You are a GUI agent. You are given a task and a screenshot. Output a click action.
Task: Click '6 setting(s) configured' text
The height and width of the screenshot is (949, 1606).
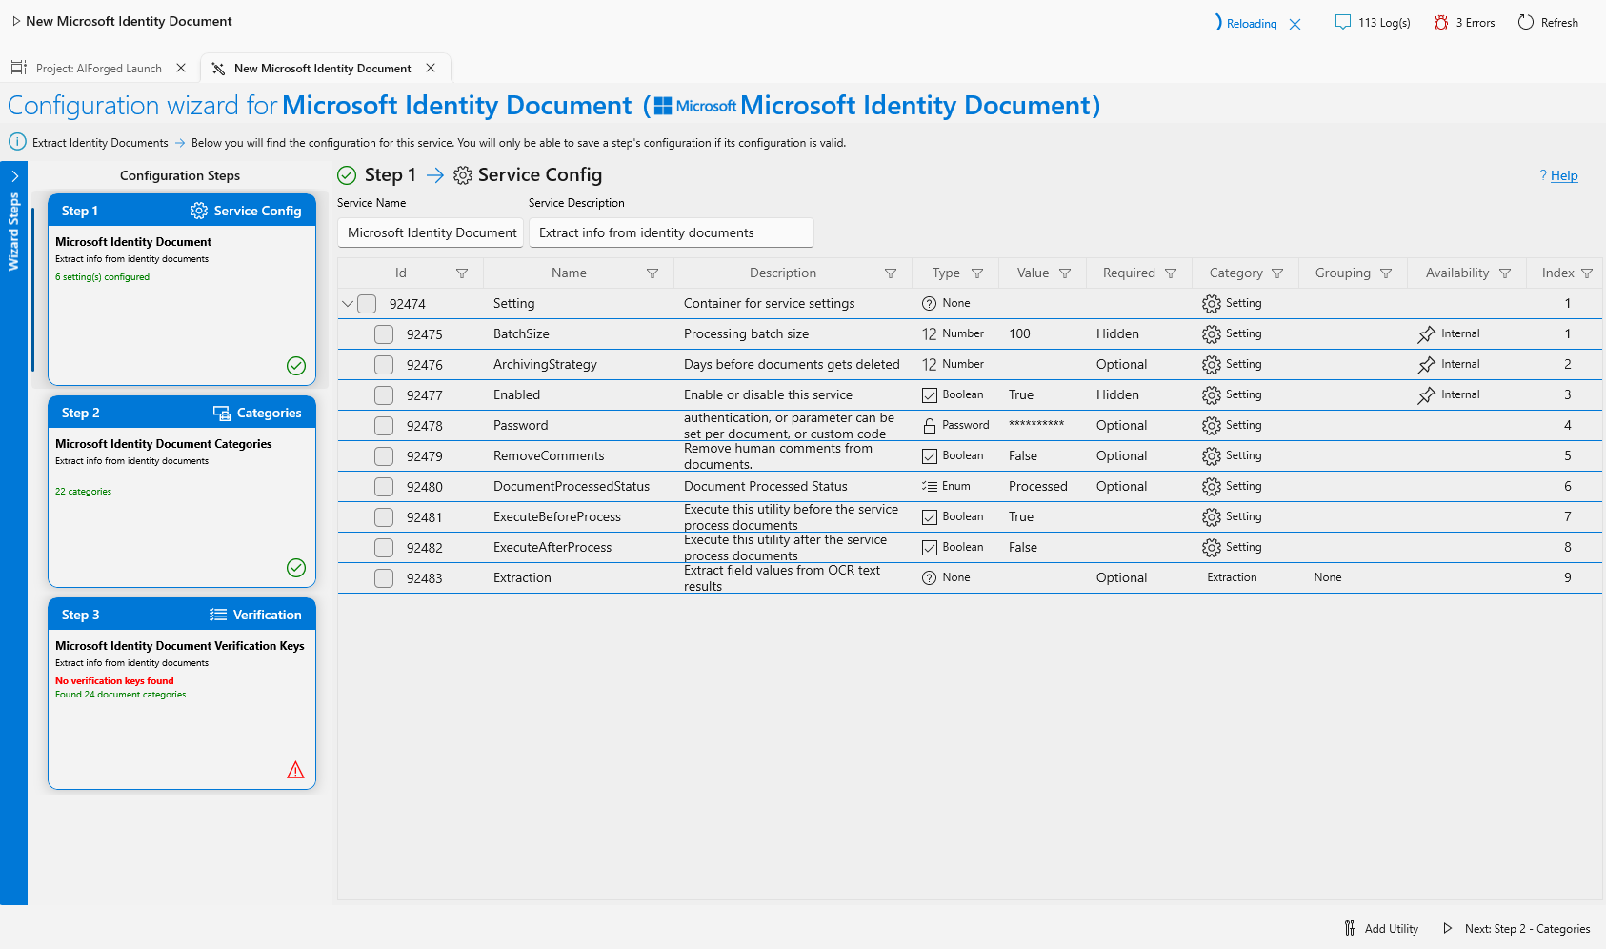(x=102, y=277)
